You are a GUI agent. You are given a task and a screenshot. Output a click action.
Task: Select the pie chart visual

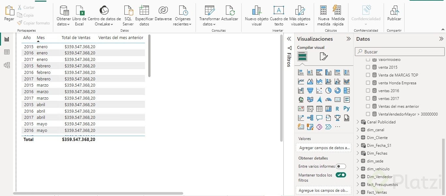328,91
